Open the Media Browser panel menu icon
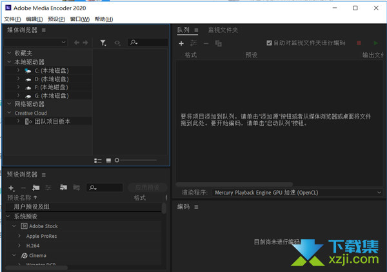This screenshot has height=272, width=387. [44, 30]
